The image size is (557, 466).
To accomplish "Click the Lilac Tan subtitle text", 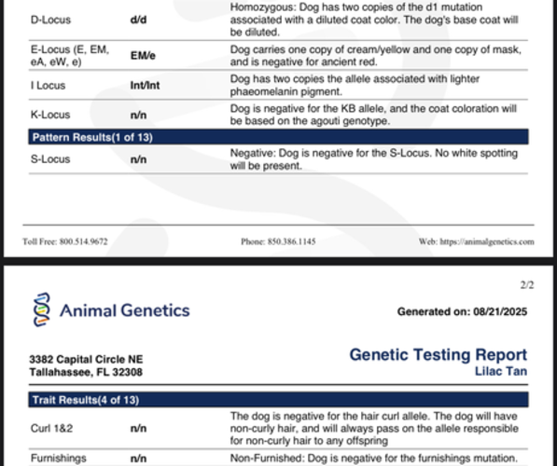I will (x=501, y=371).
